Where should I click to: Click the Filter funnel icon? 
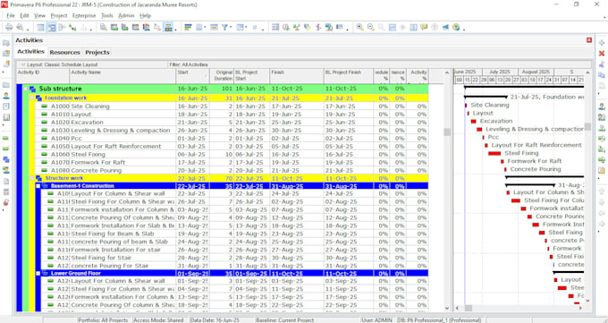[224, 27]
